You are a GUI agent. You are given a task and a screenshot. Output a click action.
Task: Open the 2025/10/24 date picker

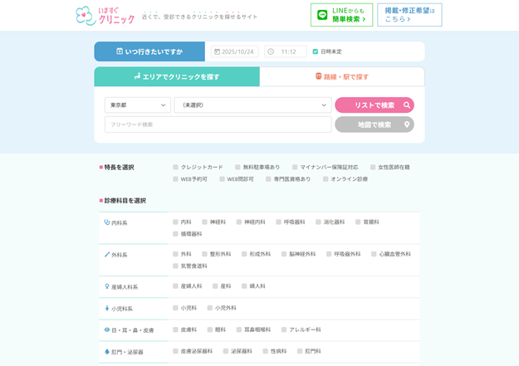235,51
